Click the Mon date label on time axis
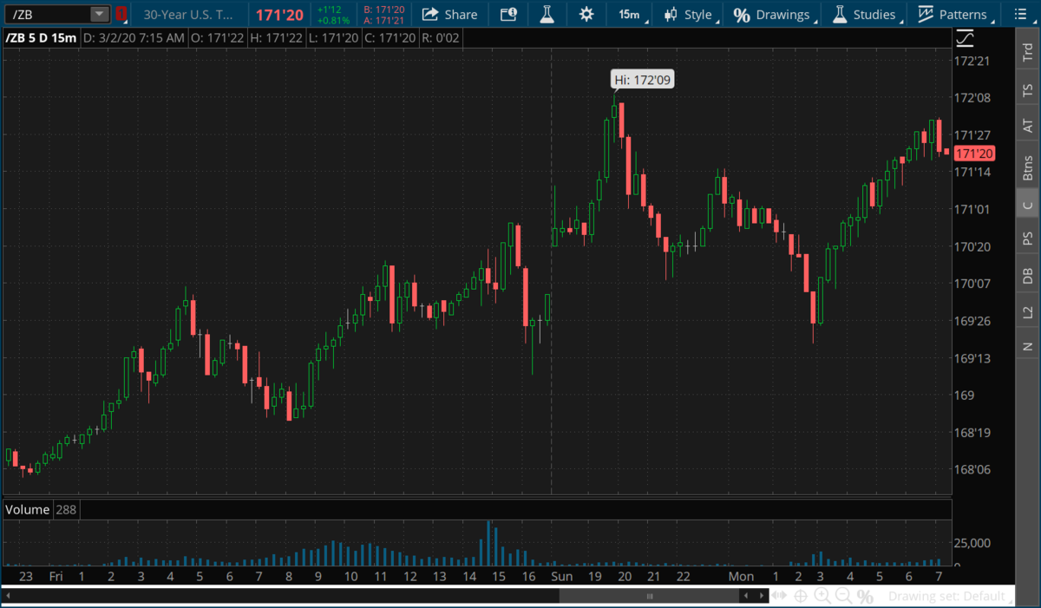 tap(741, 576)
